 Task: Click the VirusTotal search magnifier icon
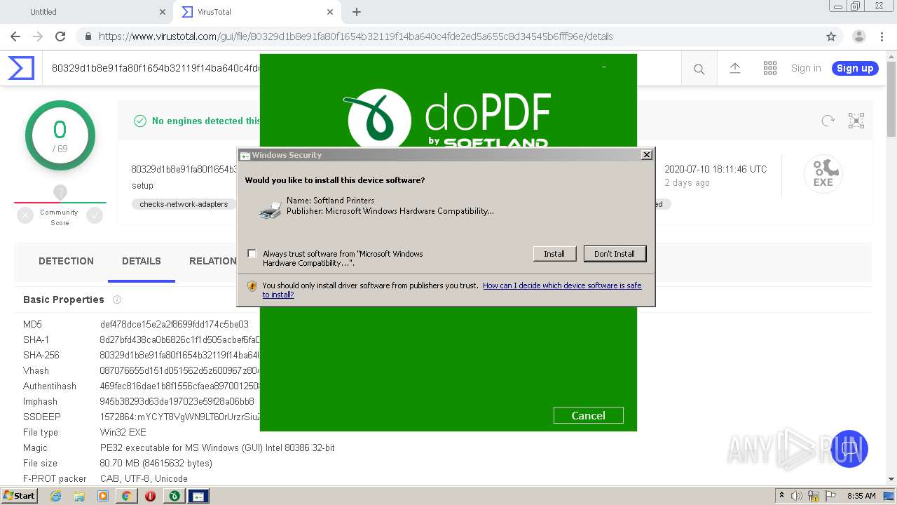pos(699,69)
